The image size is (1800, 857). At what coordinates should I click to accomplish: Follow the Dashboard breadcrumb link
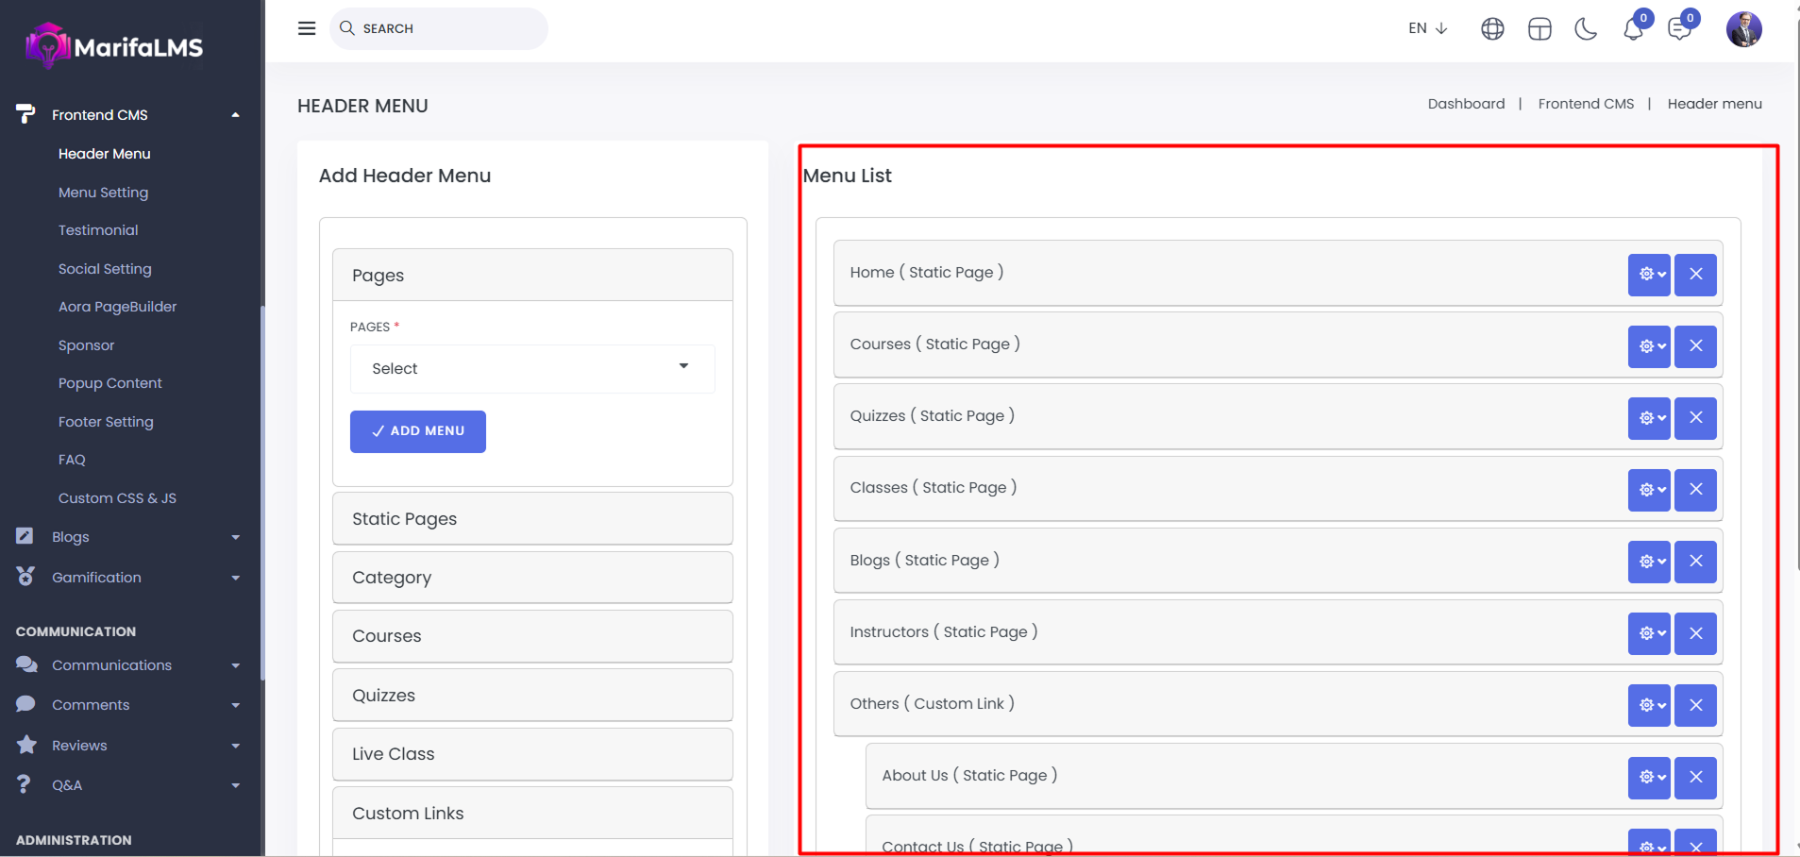pos(1466,104)
